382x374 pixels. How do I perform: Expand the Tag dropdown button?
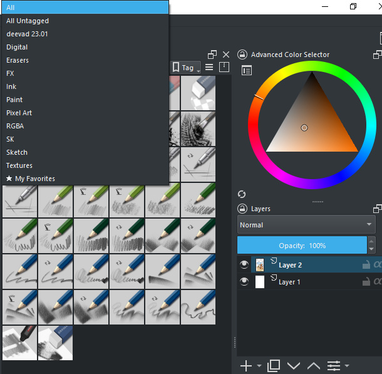pyautogui.click(x=187, y=67)
